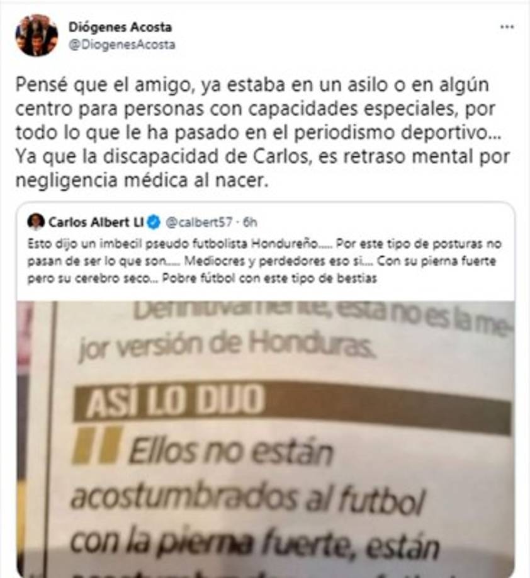This screenshot has width=530, height=578.
Task: Click the blue verified badge icon
Action: [x=154, y=222]
